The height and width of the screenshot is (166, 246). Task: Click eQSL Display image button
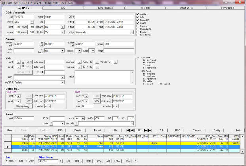pyautogui.click(x=23, y=106)
